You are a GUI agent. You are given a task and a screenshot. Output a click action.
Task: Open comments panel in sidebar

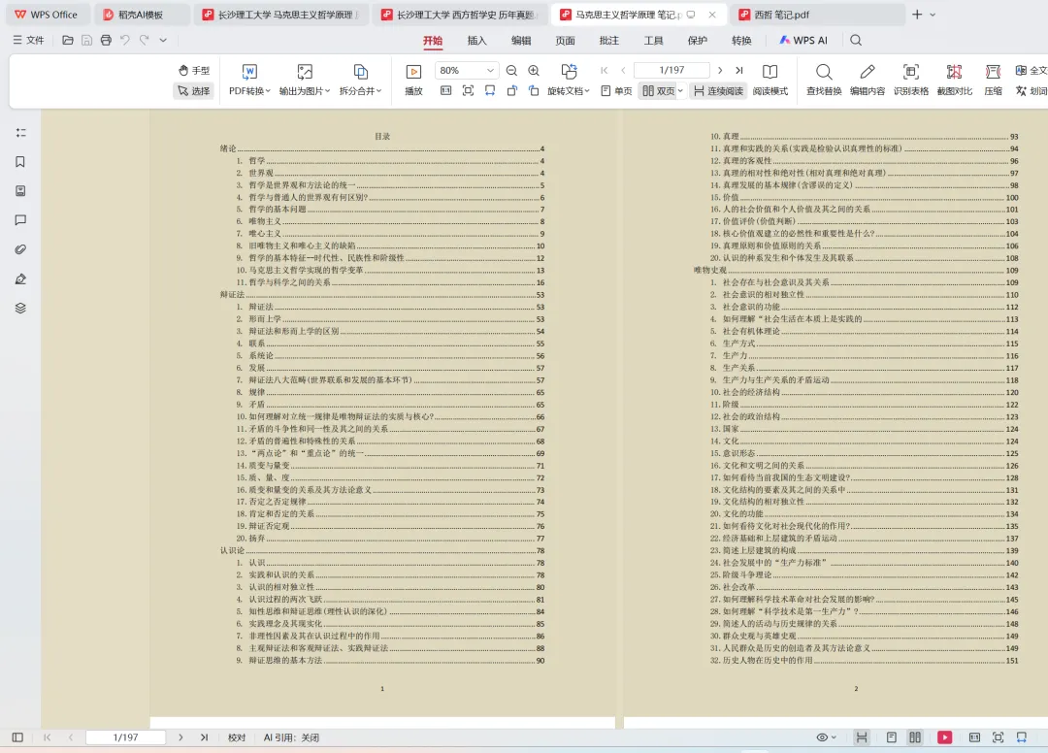20,220
